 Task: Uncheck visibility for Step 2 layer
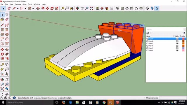177,43
